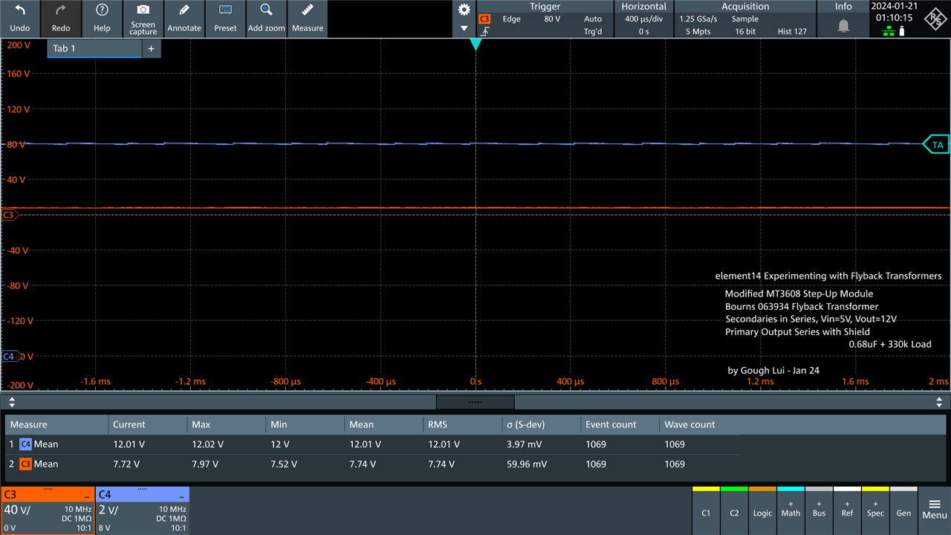Open the Trigger settings panel
951x535 pixels.
pos(545,19)
